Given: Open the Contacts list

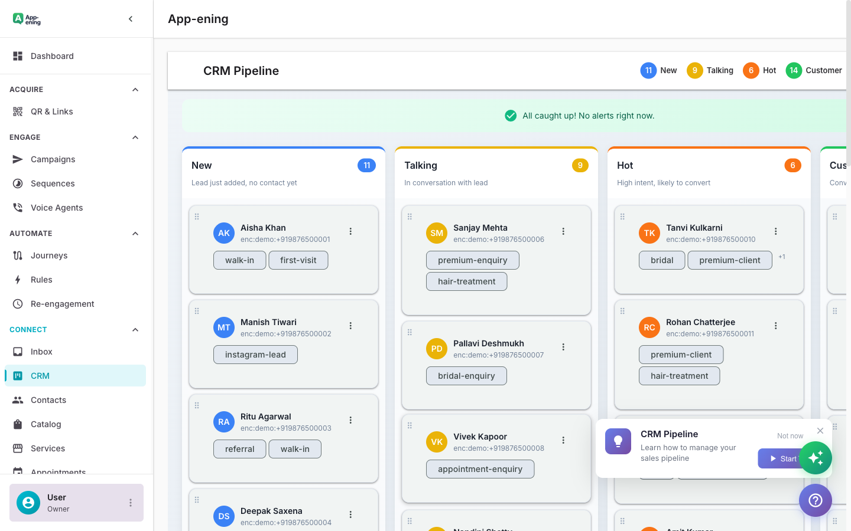Looking at the screenshot, I should click(x=48, y=400).
